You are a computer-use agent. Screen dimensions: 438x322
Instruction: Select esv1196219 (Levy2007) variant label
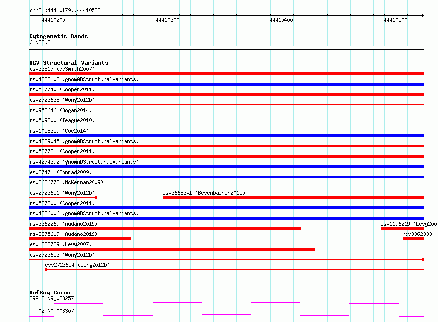click(x=409, y=224)
